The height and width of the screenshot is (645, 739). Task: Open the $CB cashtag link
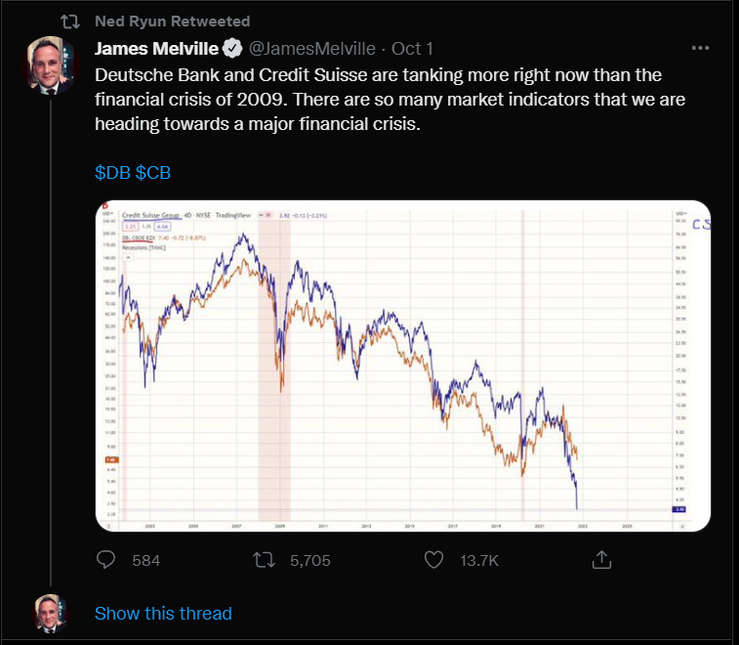(x=152, y=173)
